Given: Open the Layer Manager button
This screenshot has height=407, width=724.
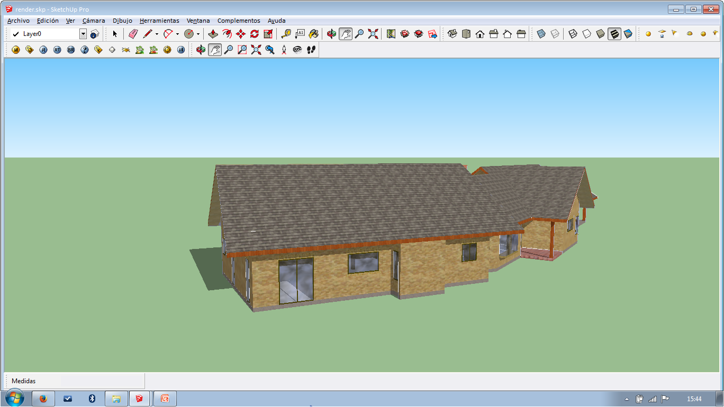Looking at the screenshot, I should (x=95, y=34).
